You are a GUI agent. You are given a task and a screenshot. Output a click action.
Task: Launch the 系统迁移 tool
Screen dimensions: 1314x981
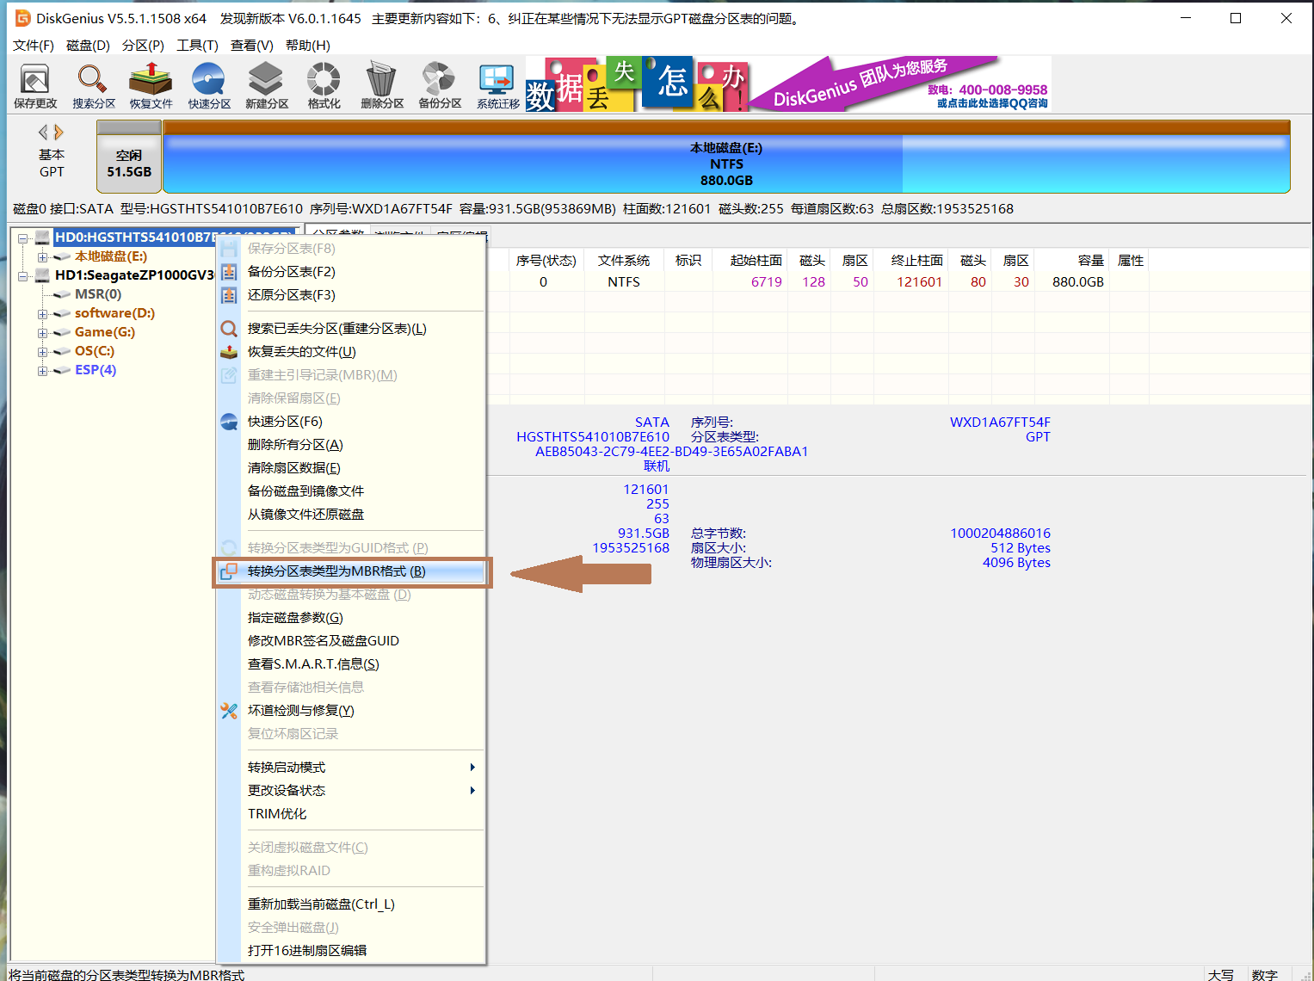(x=497, y=86)
